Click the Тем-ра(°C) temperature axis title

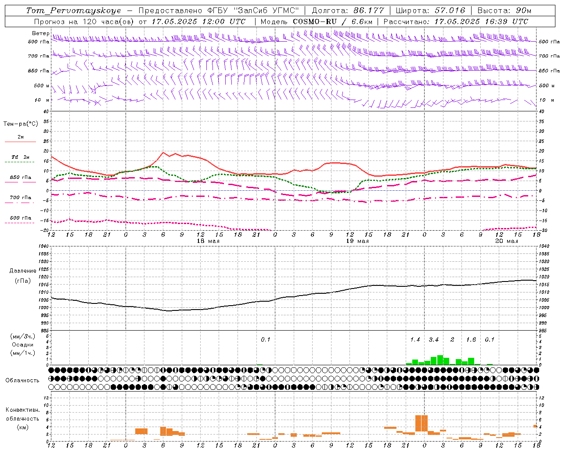tap(21, 124)
